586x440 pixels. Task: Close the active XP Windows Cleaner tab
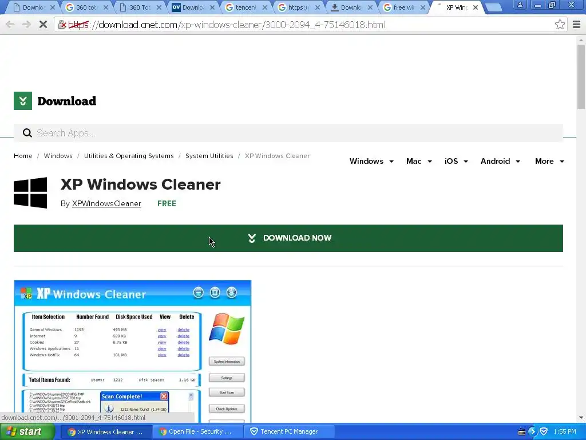476,7
